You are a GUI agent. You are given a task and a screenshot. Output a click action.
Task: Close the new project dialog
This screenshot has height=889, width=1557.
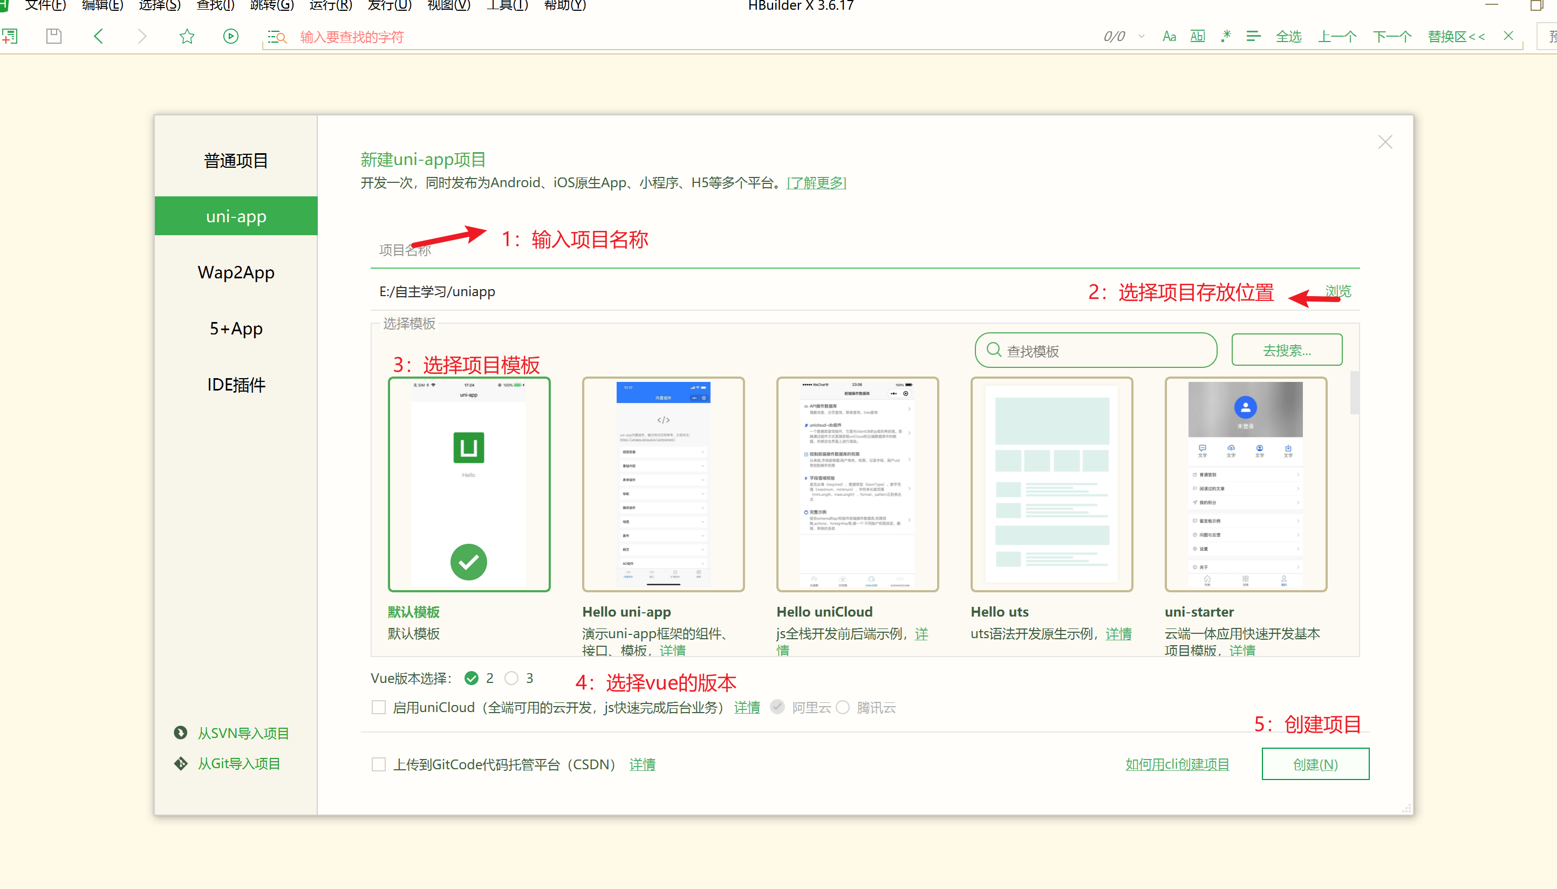(x=1385, y=142)
